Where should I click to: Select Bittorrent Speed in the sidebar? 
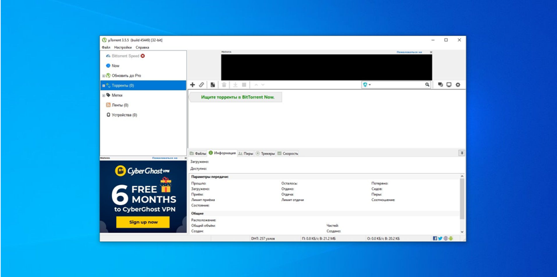tap(125, 56)
